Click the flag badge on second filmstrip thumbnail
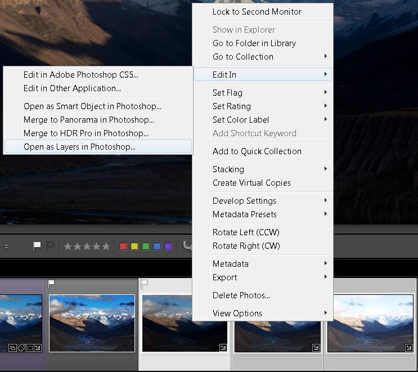 (52, 283)
